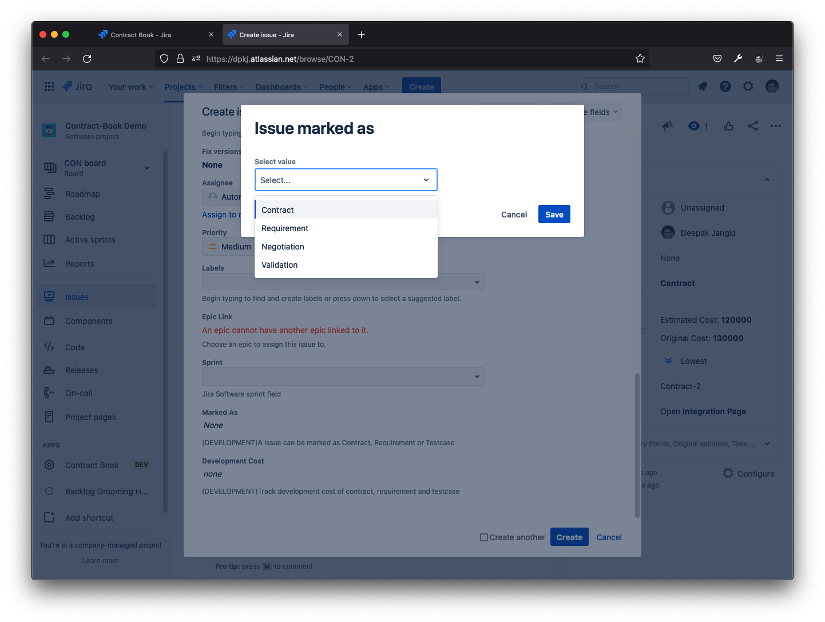Open the notifications bell icon

[703, 86]
